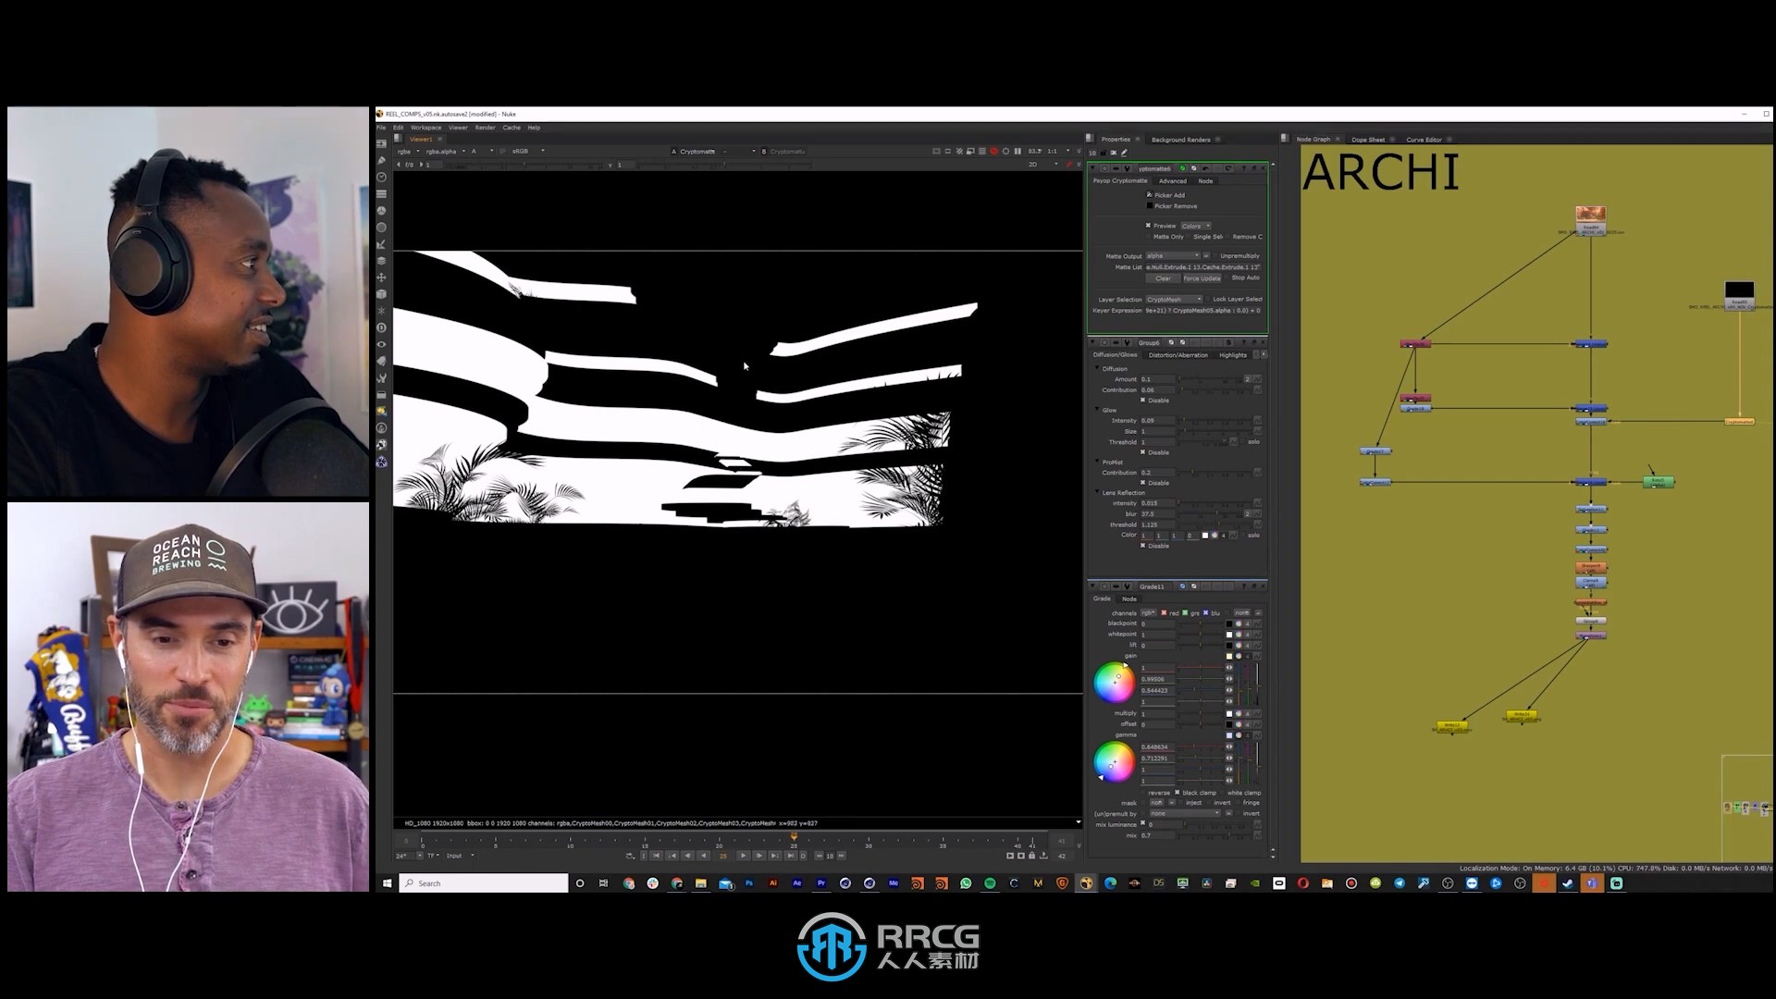Switch to the Curve Editor tab
This screenshot has width=1776, height=999.
coord(1424,140)
